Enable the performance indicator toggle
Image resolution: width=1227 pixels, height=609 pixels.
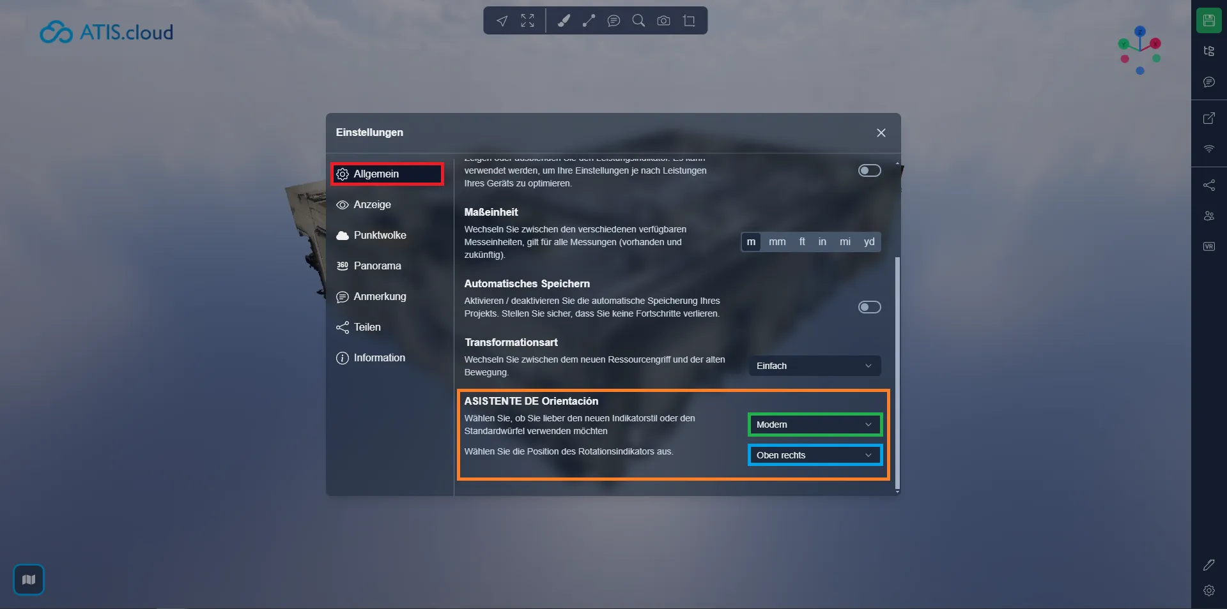point(869,170)
